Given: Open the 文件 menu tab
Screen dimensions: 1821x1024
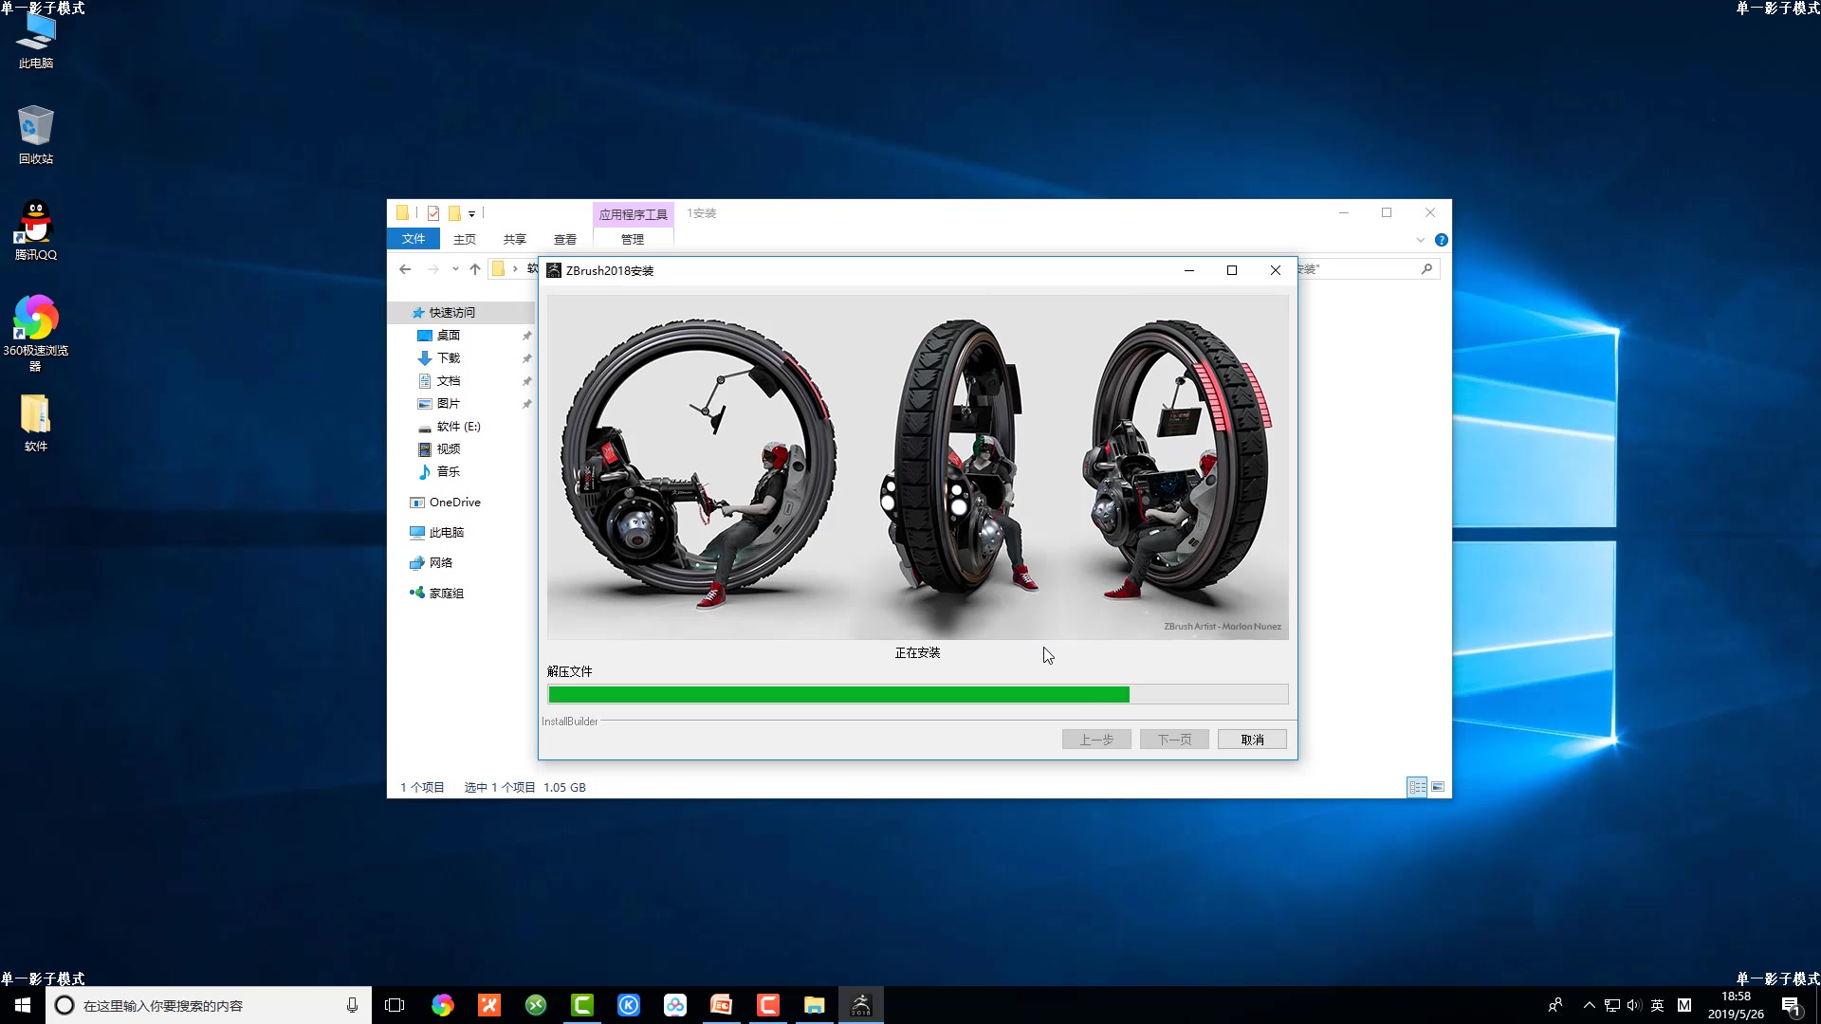Looking at the screenshot, I should tap(413, 239).
